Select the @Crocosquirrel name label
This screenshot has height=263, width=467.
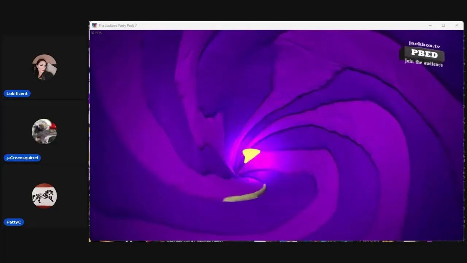click(x=22, y=158)
